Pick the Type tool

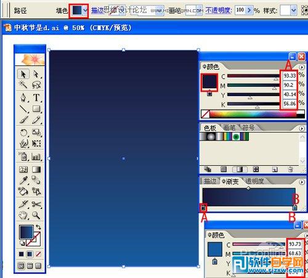[36, 97]
